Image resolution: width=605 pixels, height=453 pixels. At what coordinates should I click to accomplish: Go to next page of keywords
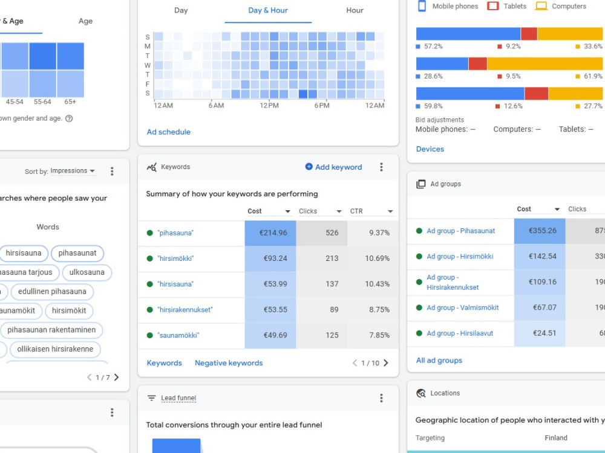pyautogui.click(x=386, y=363)
